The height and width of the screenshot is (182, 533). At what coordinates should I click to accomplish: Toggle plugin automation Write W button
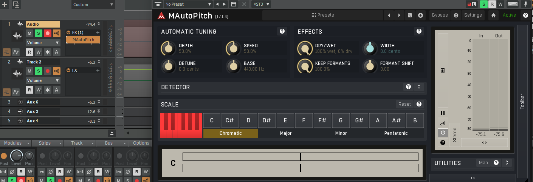(500, 5)
